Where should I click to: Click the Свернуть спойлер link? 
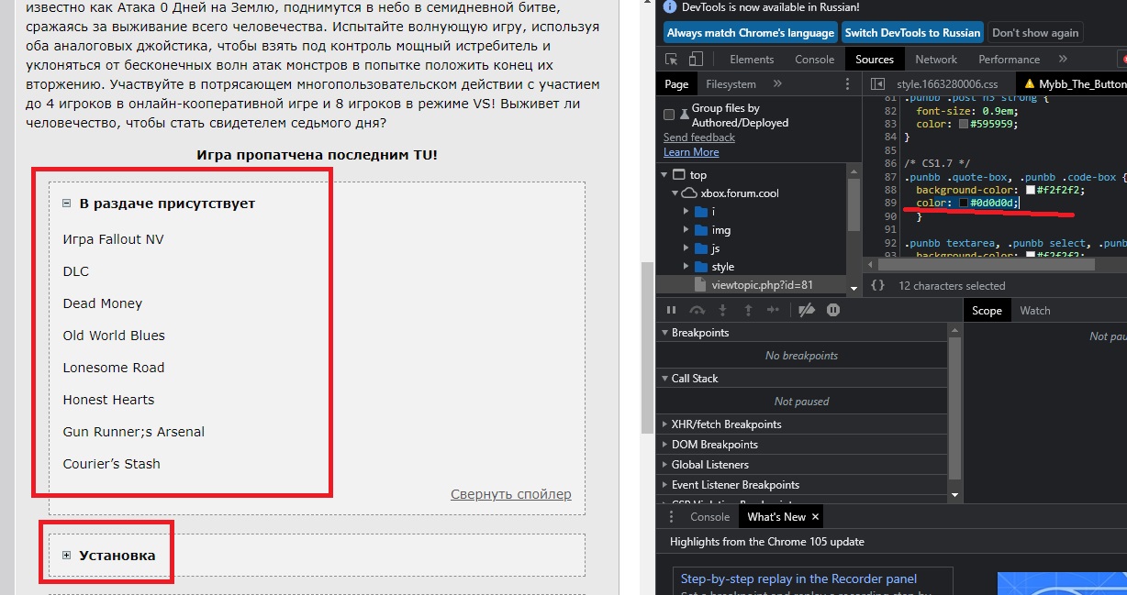tap(511, 494)
